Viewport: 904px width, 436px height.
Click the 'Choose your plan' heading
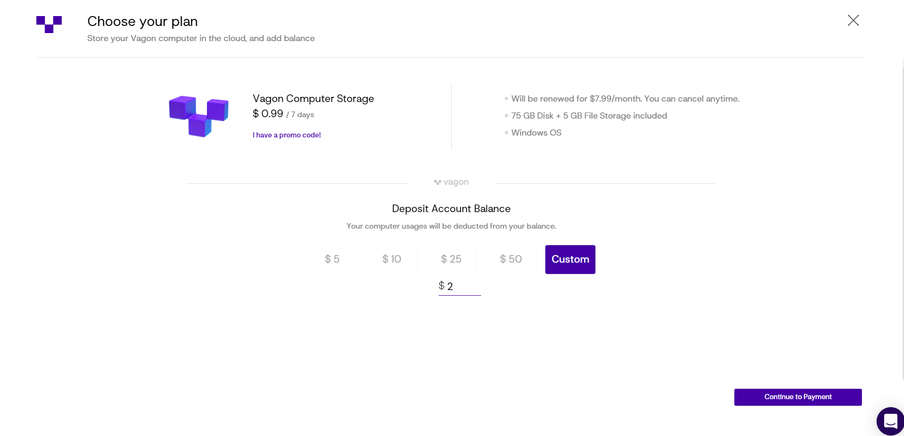point(143,21)
